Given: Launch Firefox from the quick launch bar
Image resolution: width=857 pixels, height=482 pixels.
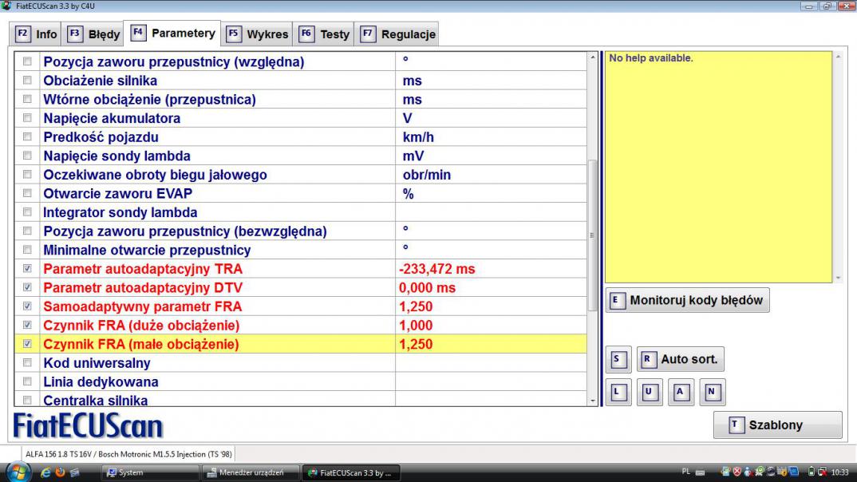Looking at the screenshot, I should click(x=58, y=472).
